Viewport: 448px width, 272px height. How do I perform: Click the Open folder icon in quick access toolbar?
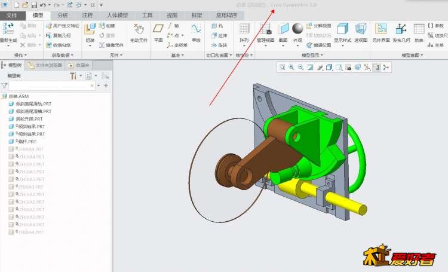click(x=26, y=5)
